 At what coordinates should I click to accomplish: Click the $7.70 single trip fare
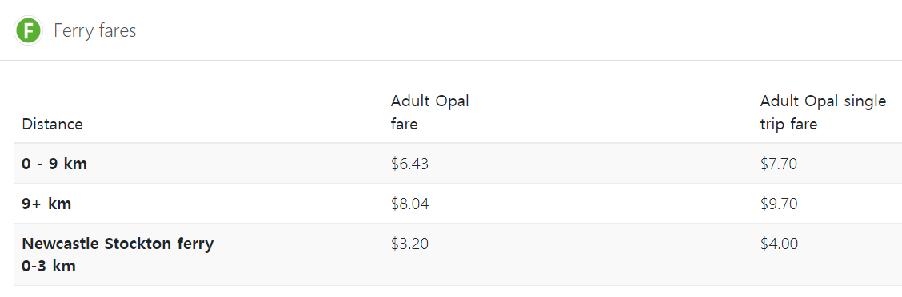click(x=779, y=164)
